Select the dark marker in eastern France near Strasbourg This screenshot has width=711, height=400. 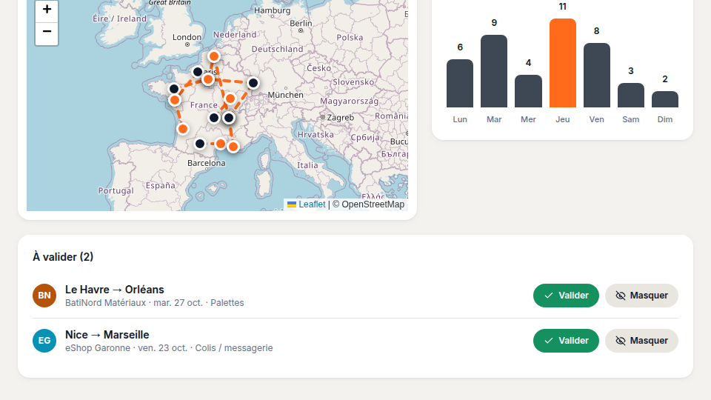tap(253, 83)
